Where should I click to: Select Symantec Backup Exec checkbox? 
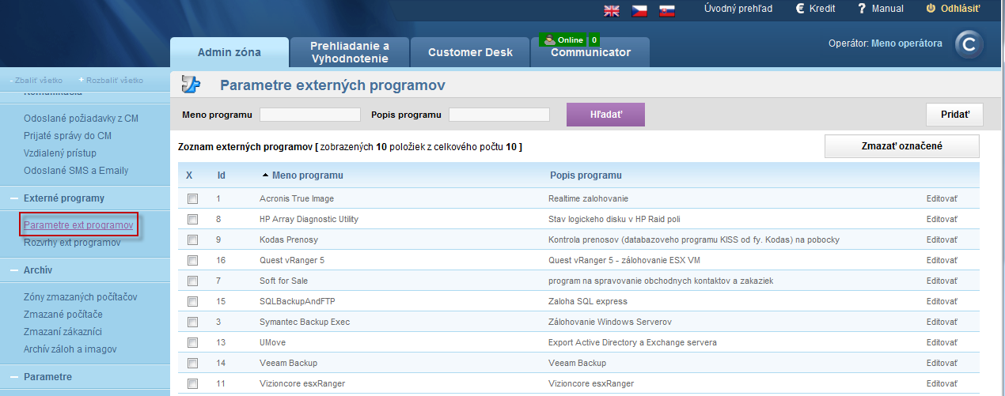(192, 322)
